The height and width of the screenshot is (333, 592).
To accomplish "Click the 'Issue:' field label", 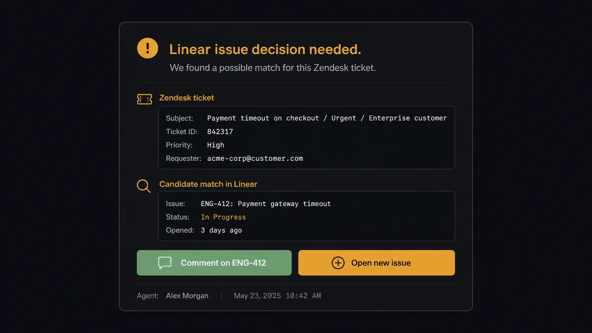I will [176, 204].
